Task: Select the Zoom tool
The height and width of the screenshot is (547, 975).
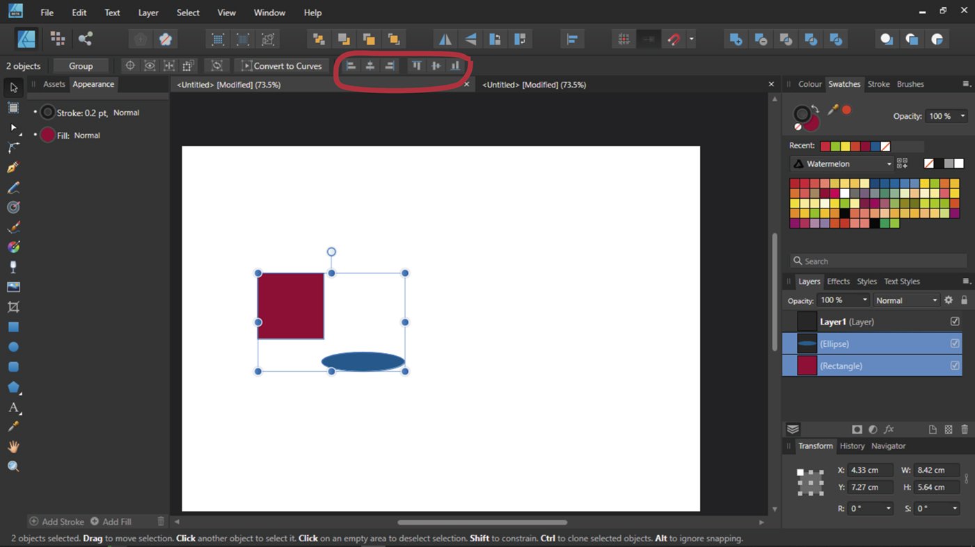Action: coord(13,466)
